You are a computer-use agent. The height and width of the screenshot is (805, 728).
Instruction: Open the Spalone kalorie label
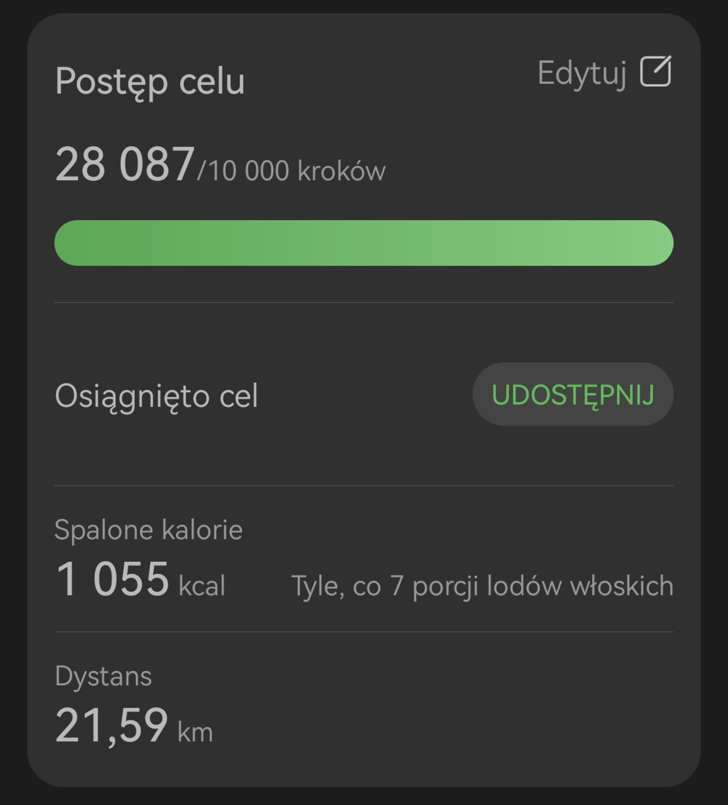(x=149, y=530)
